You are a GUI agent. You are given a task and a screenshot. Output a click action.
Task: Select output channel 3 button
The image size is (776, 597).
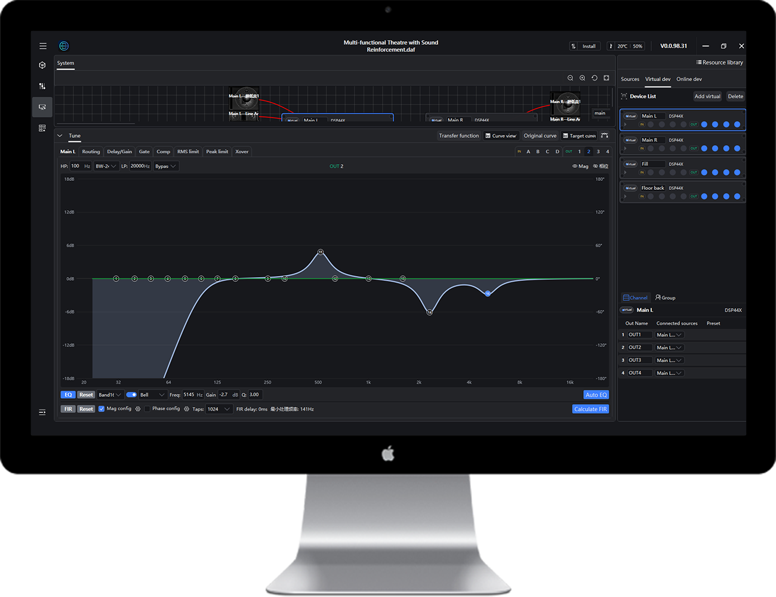pyautogui.click(x=598, y=152)
